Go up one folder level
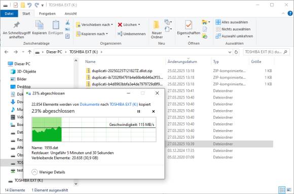Viewport: 294px width, 194px height. [29, 52]
